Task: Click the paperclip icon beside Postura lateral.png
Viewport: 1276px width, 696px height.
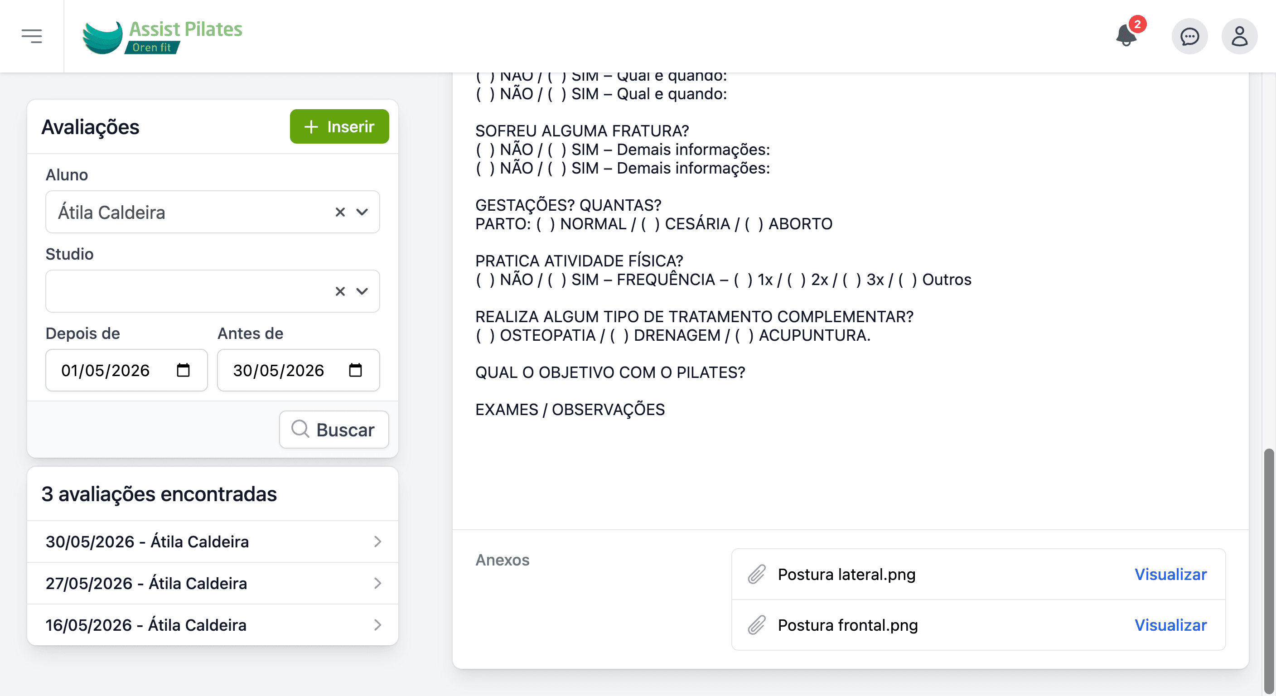Action: point(756,574)
